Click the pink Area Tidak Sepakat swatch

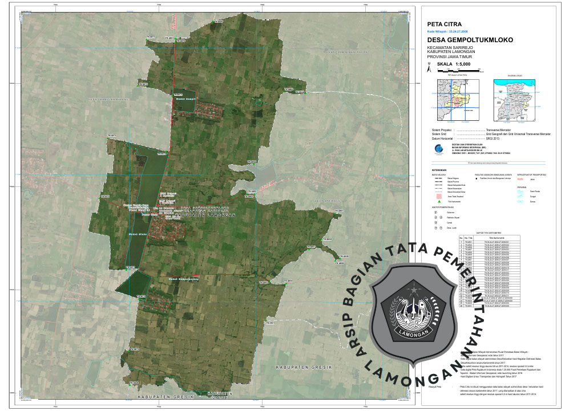[x=438, y=195]
